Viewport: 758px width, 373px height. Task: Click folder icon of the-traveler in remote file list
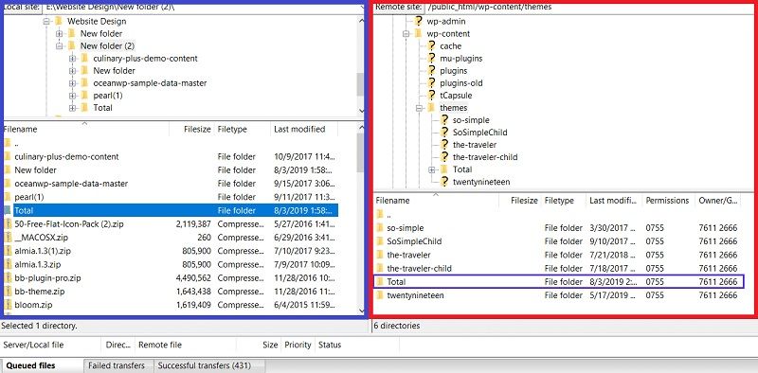tap(380, 255)
